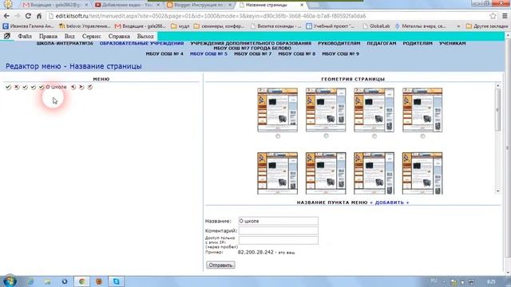Click the browser forward arrow

tap(18, 16)
